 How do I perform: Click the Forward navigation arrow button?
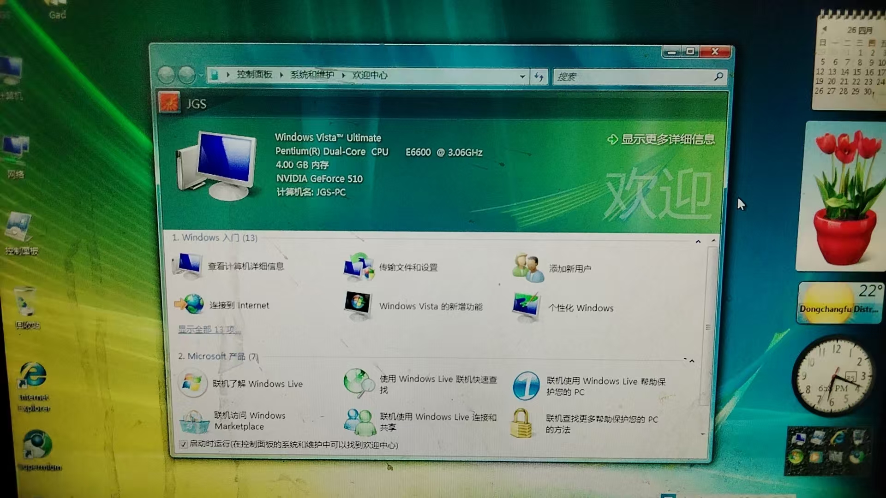186,75
